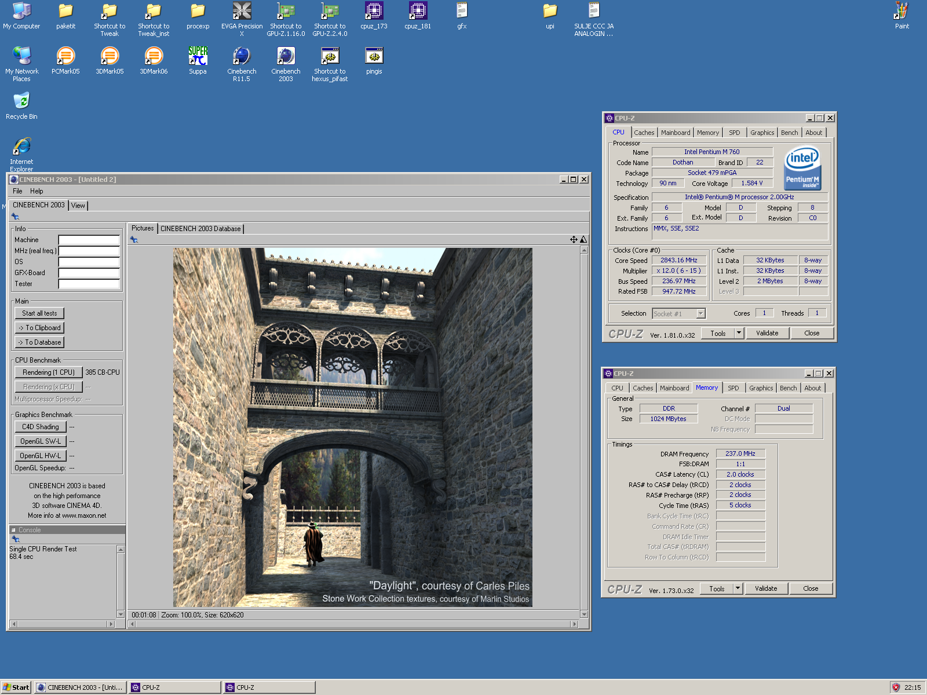The height and width of the screenshot is (695, 927).
Task: Run Rendering (1 CPU) benchmark
Action: (49, 372)
